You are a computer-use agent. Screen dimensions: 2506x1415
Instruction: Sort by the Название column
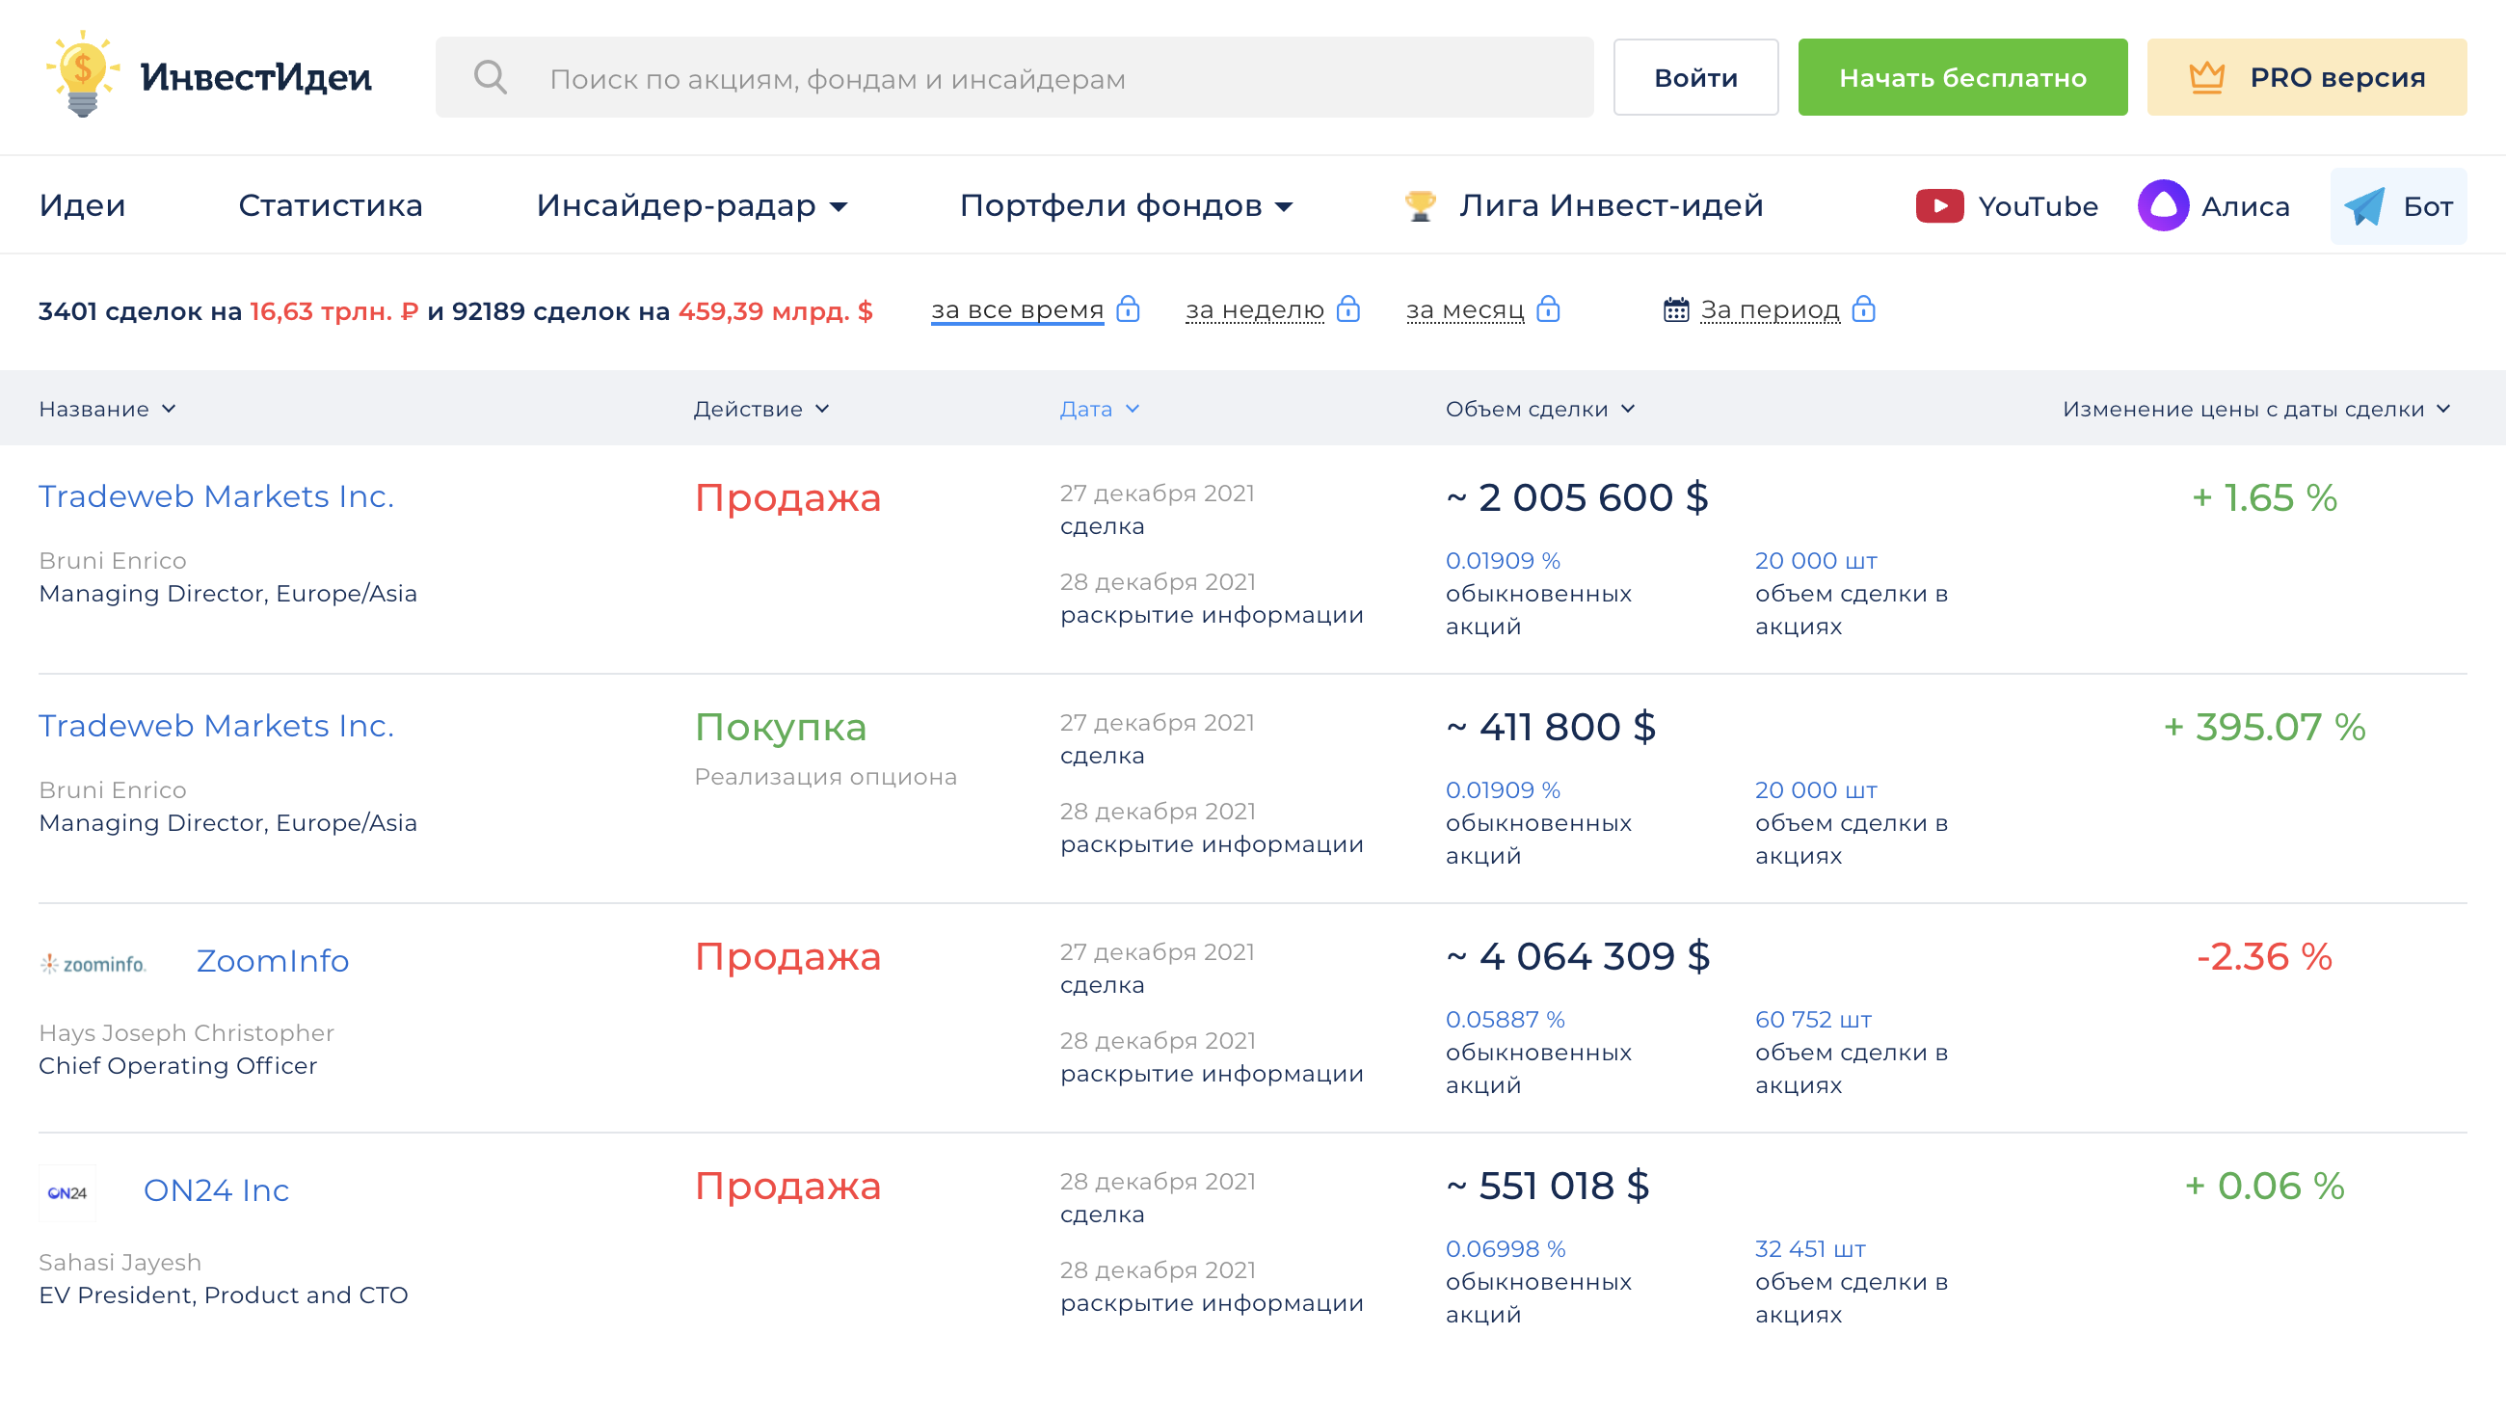[107, 409]
